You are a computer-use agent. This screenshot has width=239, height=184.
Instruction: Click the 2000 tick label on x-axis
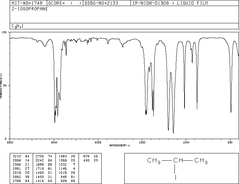[x=98, y=142]
